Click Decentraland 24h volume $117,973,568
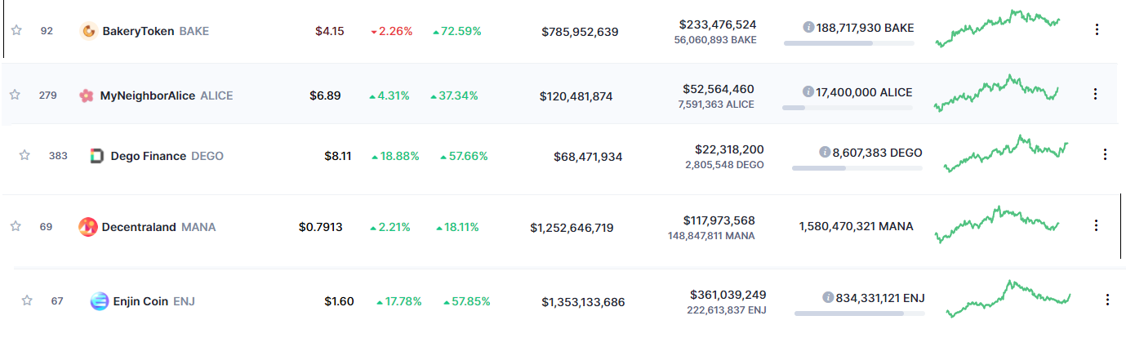 point(719,220)
